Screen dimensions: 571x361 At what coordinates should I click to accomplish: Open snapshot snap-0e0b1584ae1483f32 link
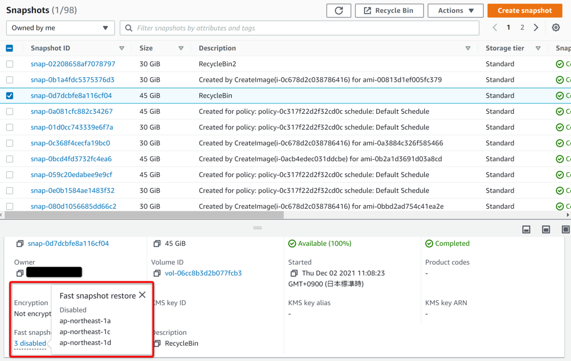tap(73, 191)
